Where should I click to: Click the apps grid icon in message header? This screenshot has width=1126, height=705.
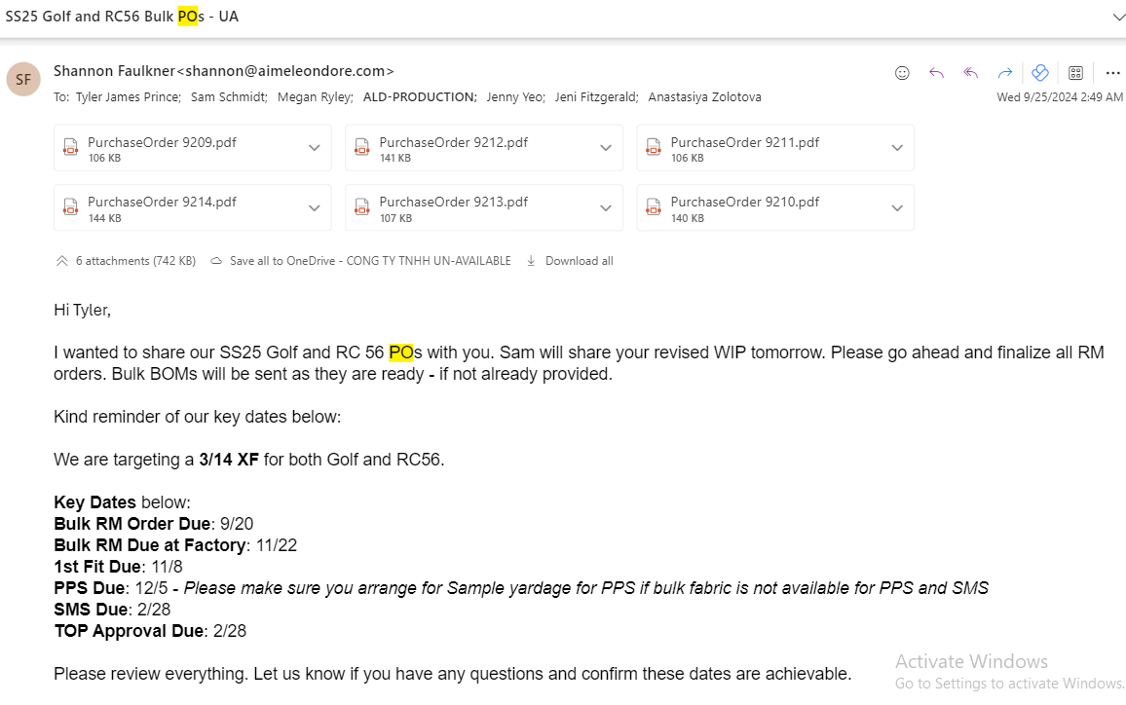pyautogui.click(x=1075, y=72)
